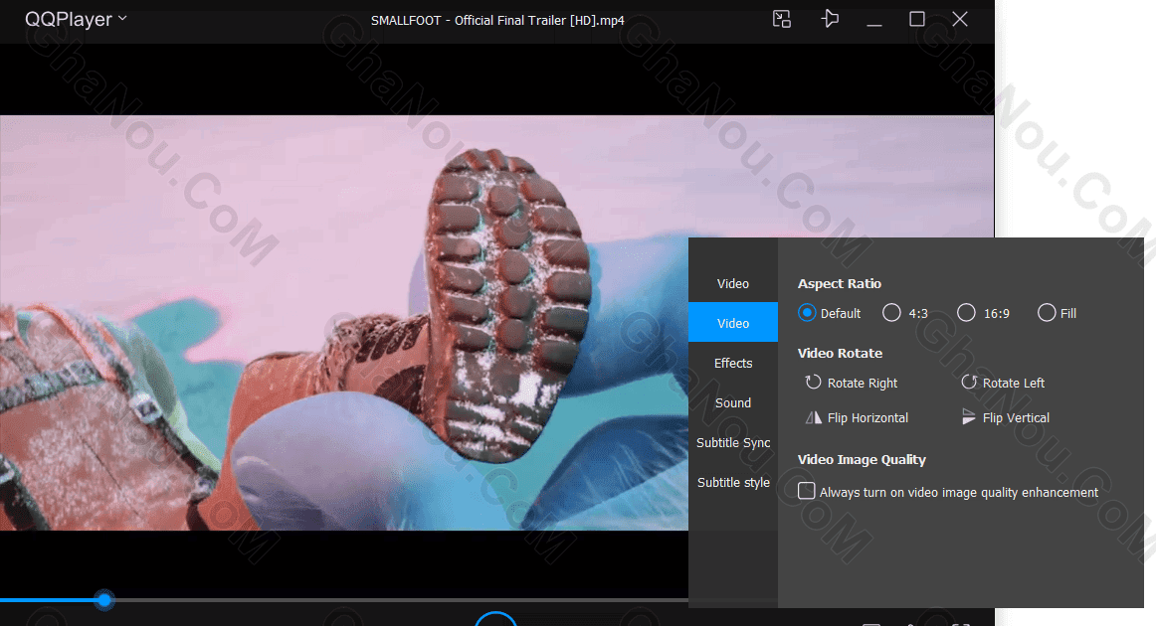
Task: Select the highlighted blue Video tab
Action: coord(733,323)
